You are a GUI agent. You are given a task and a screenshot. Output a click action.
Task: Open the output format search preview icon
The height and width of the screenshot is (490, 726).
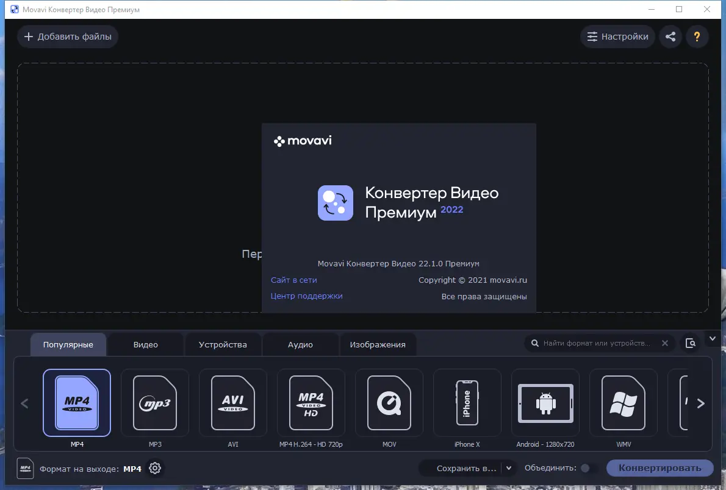point(690,343)
